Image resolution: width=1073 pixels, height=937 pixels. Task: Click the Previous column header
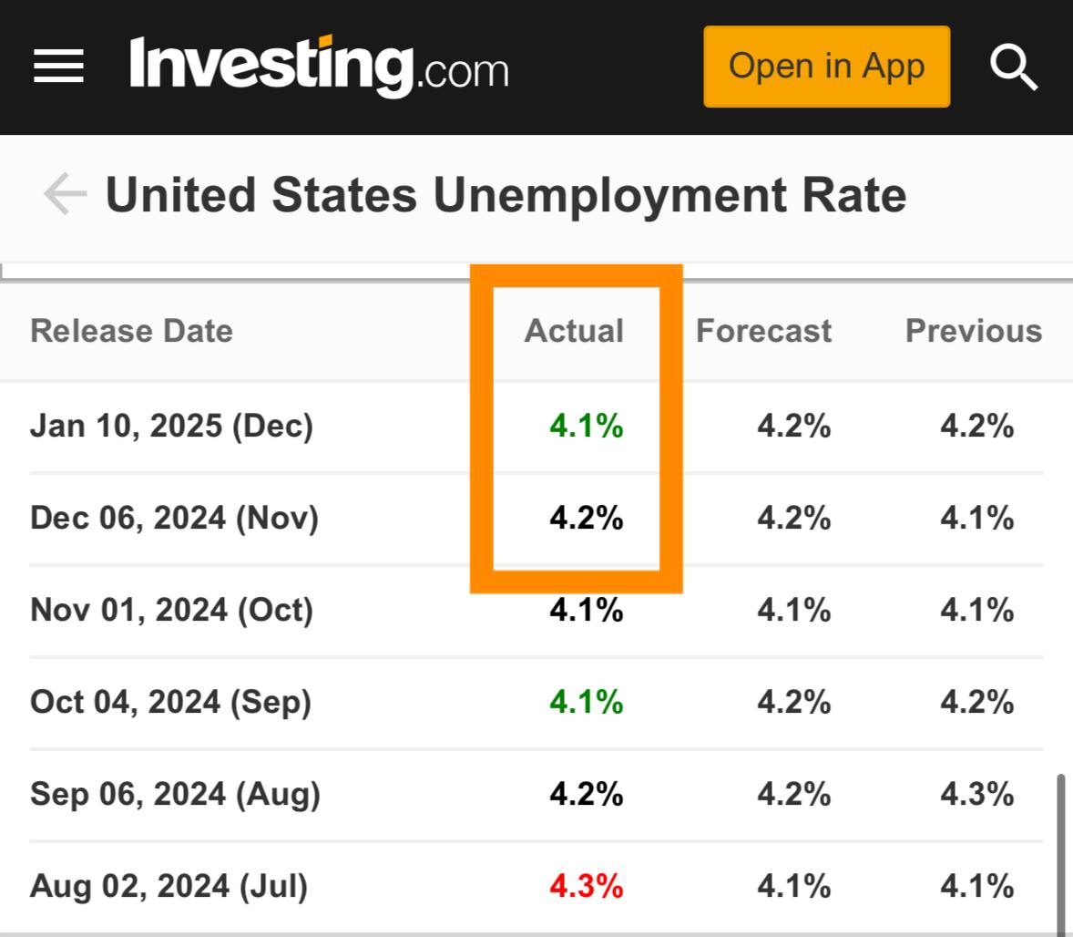coord(973,331)
